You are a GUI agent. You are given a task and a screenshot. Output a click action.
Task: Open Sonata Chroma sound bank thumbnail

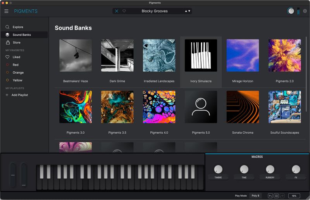[243, 107]
